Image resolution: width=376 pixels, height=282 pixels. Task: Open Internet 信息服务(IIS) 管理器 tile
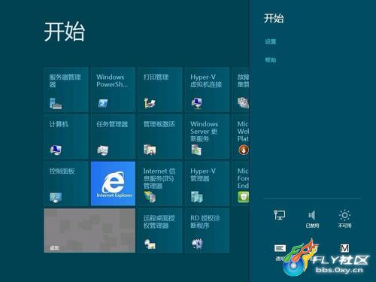[x=160, y=183]
